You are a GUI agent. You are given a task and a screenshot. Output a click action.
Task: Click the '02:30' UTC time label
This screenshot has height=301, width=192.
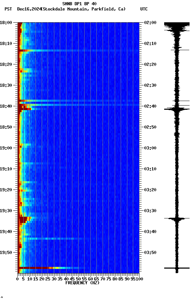click(150, 85)
